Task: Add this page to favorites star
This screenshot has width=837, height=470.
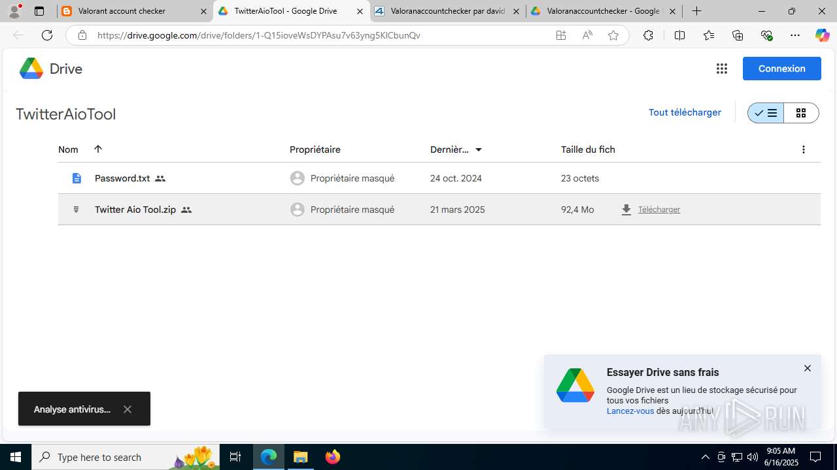Action: tap(613, 35)
